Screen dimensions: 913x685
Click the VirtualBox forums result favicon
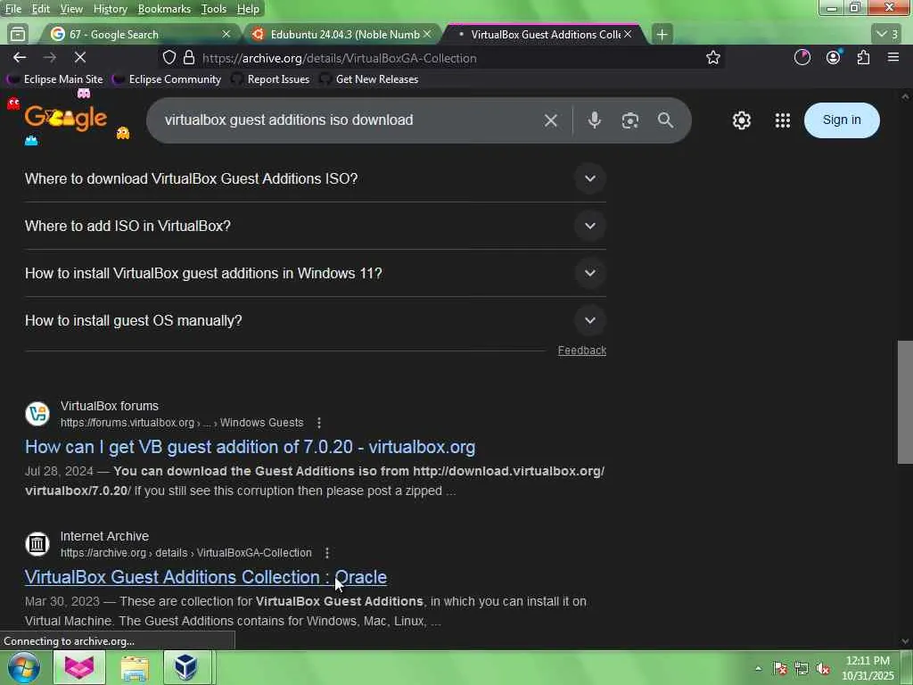(x=37, y=414)
